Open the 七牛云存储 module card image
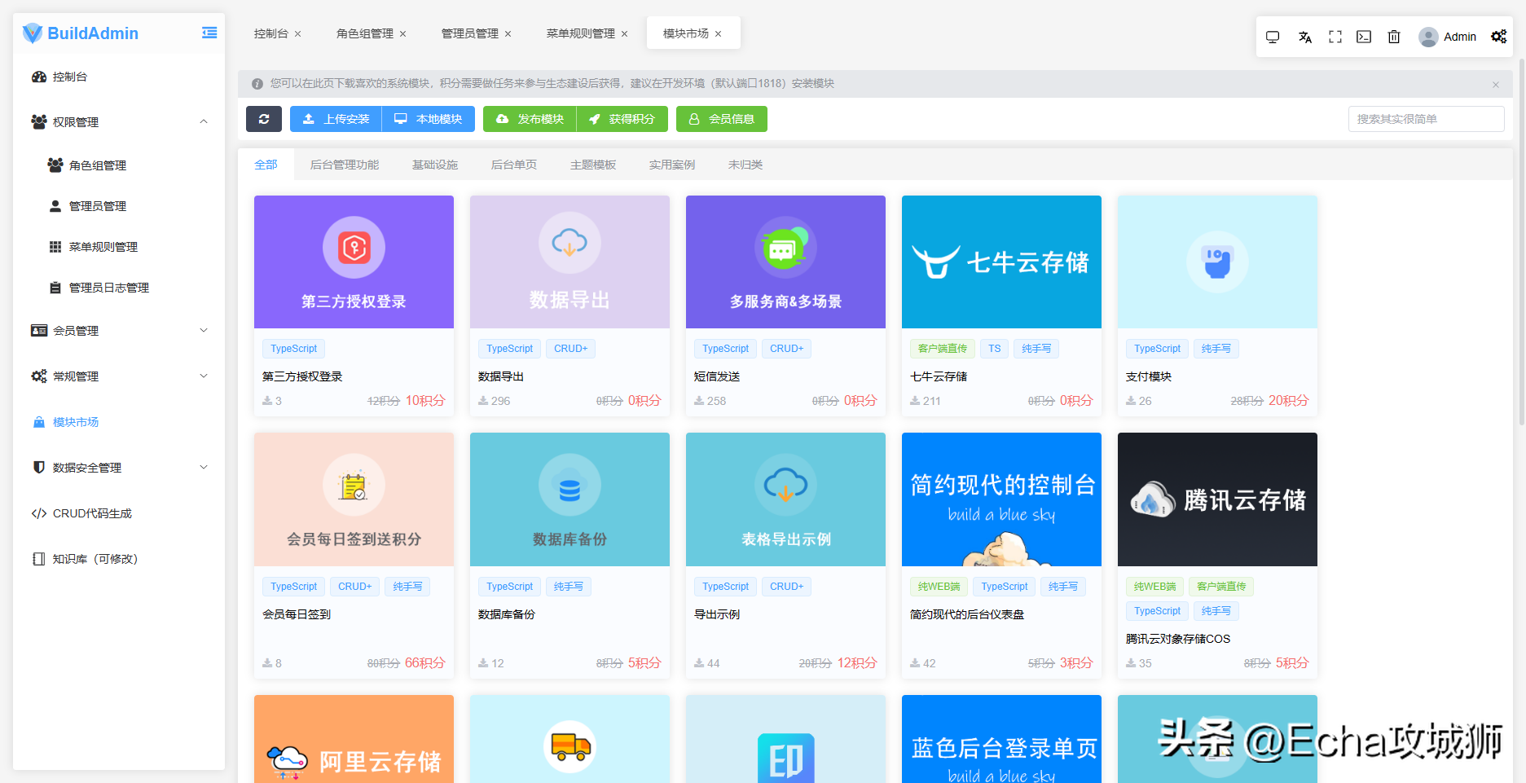This screenshot has height=783, width=1526. click(x=1001, y=262)
